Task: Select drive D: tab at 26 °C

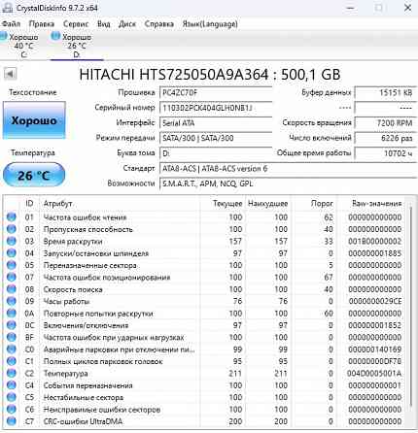Action: click(x=77, y=46)
